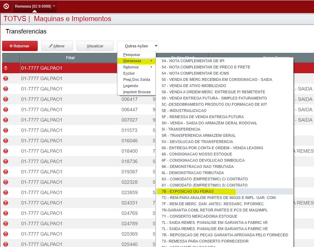Screen dimensions: 314x247
Task: Select Prep.Doc.Saída menu entry
Action: tap(136, 79)
